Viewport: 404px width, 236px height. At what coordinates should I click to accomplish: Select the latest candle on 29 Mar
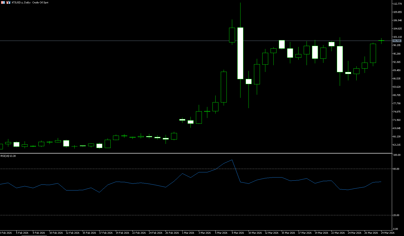381,41
